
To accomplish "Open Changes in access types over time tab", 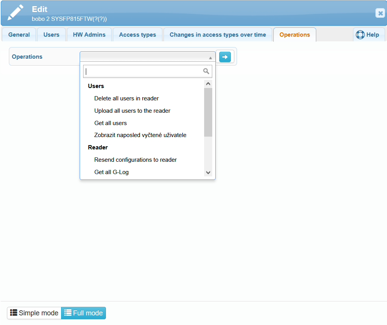I will [218, 35].
